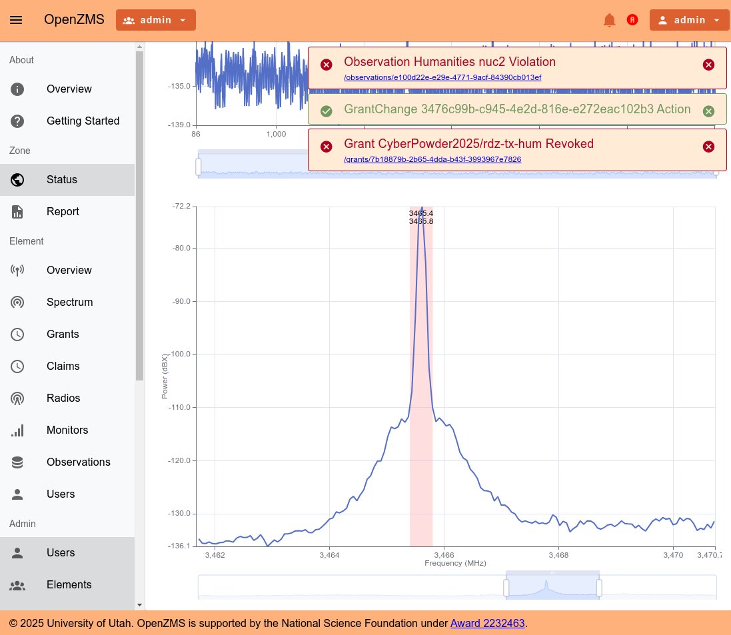Dismiss the Observation Humanities nuc2 Violation alert
731x635 pixels.
[708, 65]
